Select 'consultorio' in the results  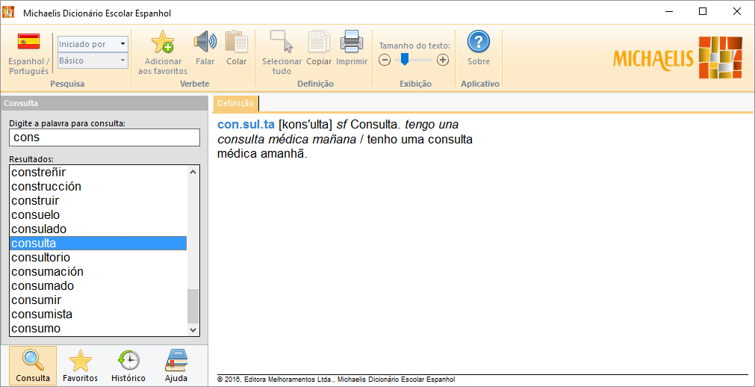point(99,257)
